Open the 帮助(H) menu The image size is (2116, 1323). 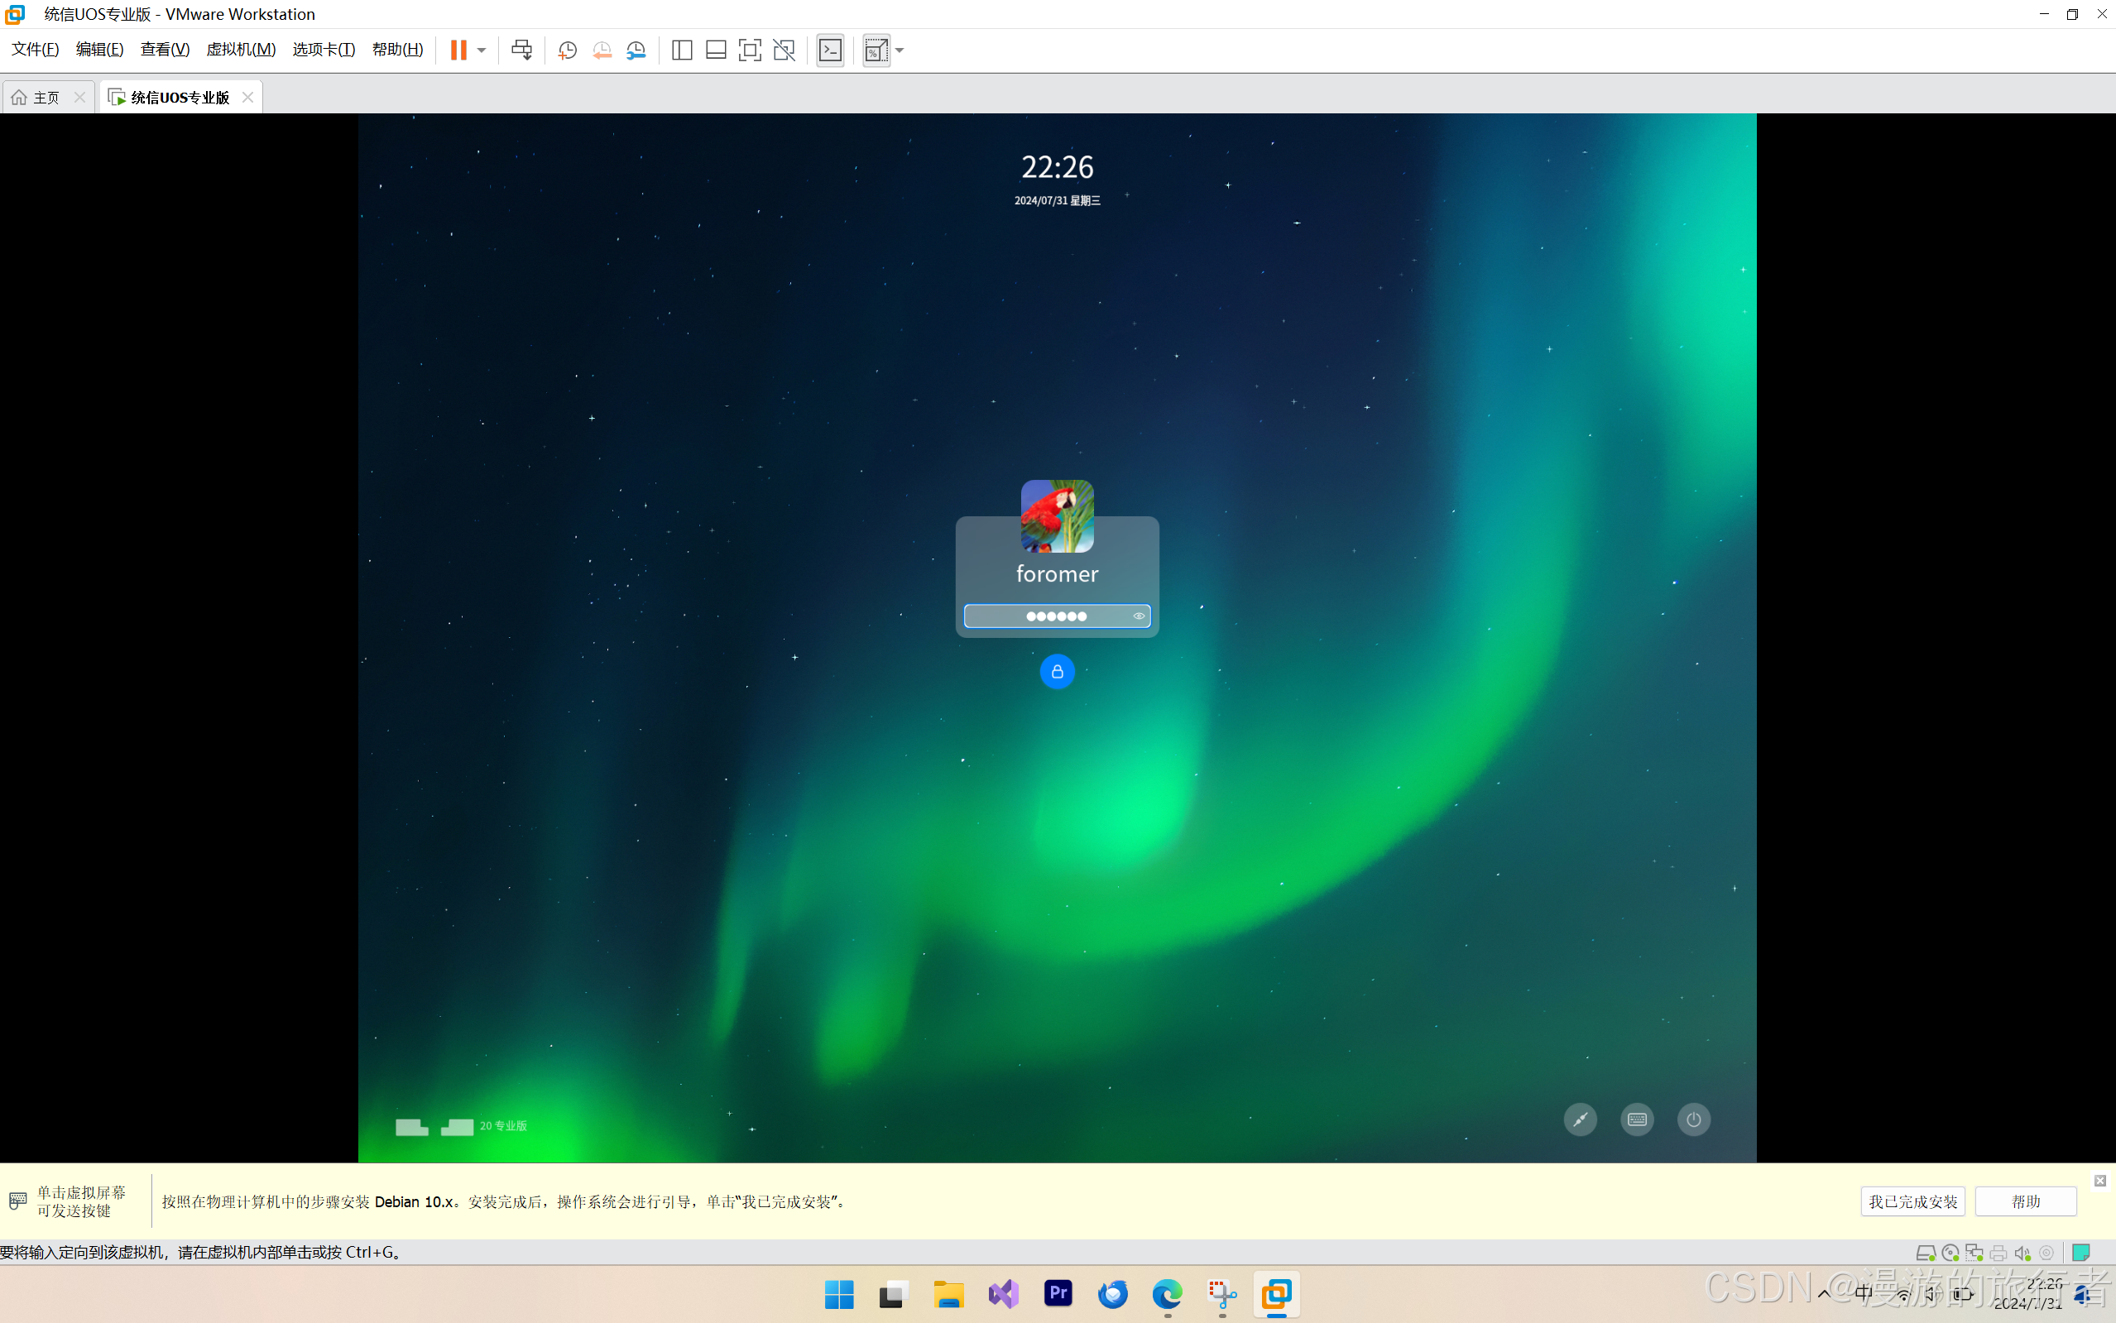[x=397, y=49]
